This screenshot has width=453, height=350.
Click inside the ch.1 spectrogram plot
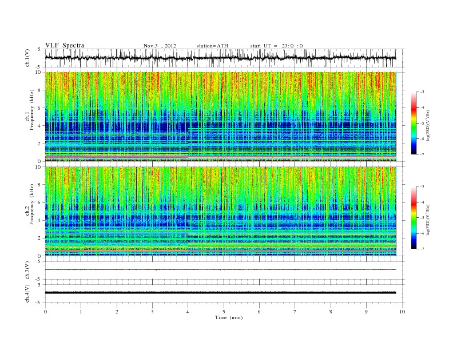(221, 117)
